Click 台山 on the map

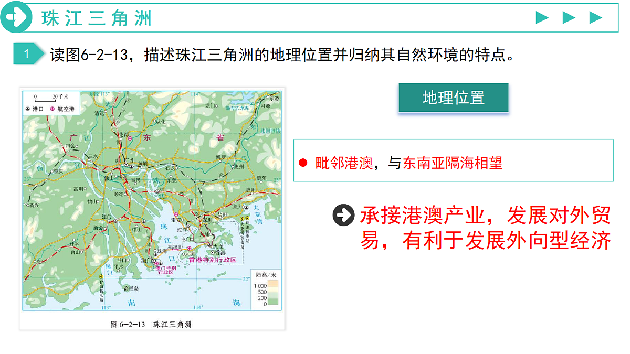click(x=76, y=252)
